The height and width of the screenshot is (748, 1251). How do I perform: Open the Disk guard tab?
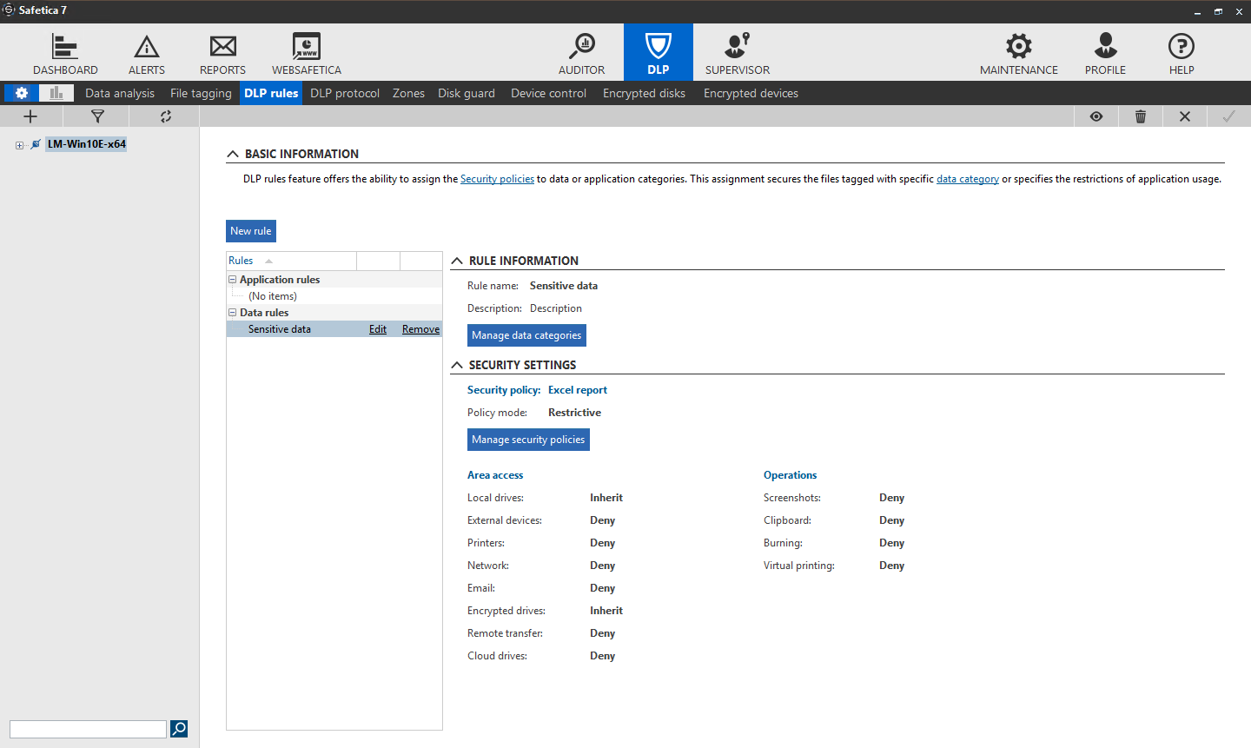tap(467, 93)
